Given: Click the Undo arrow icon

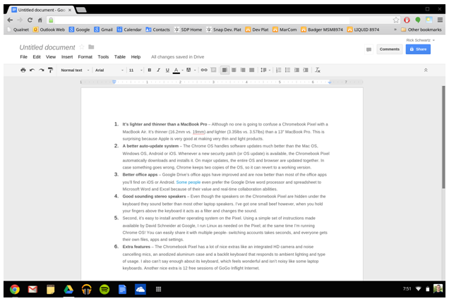Looking at the screenshot, I should click(32, 70).
